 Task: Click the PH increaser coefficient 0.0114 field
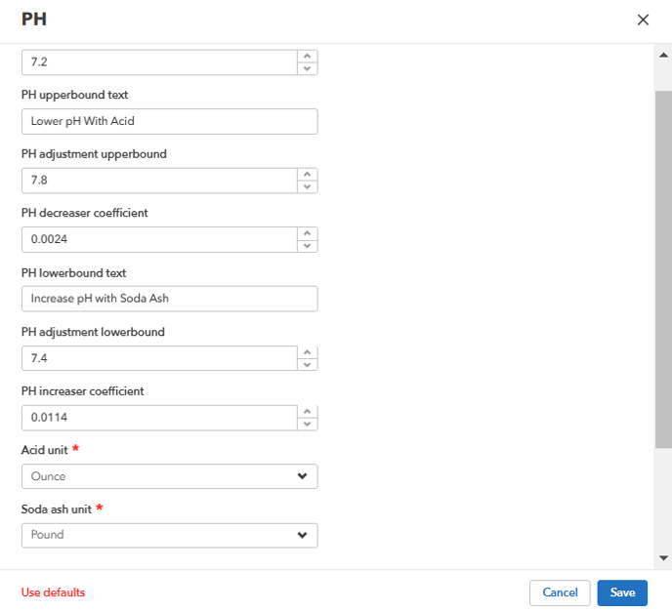[158, 418]
